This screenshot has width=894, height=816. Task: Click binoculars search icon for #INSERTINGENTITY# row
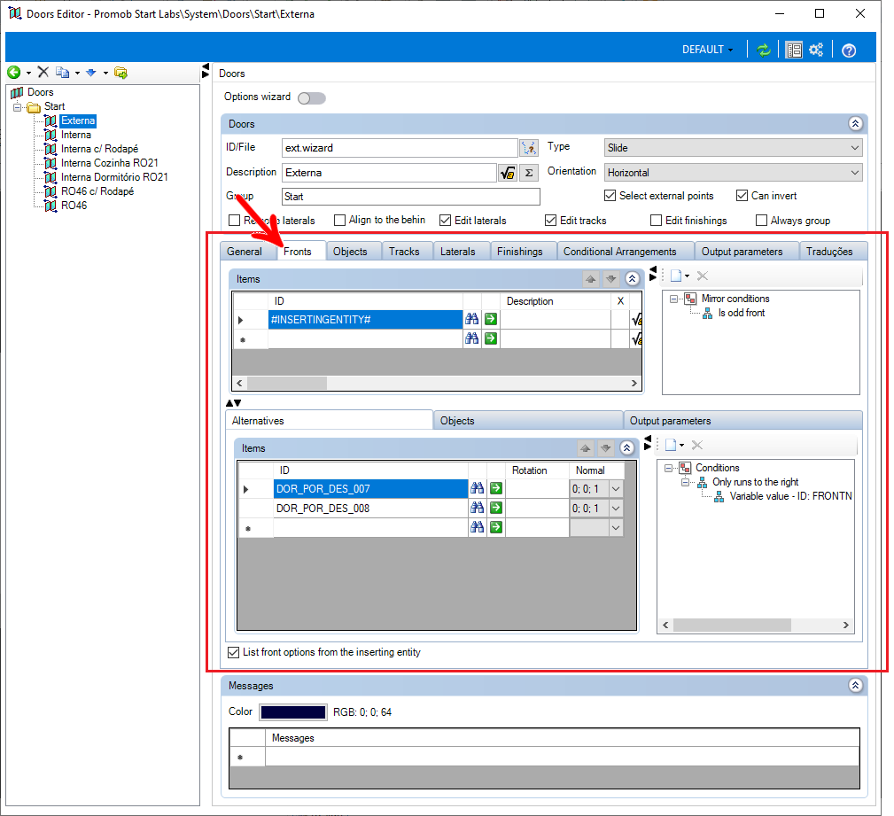click(x=471, y=319)
